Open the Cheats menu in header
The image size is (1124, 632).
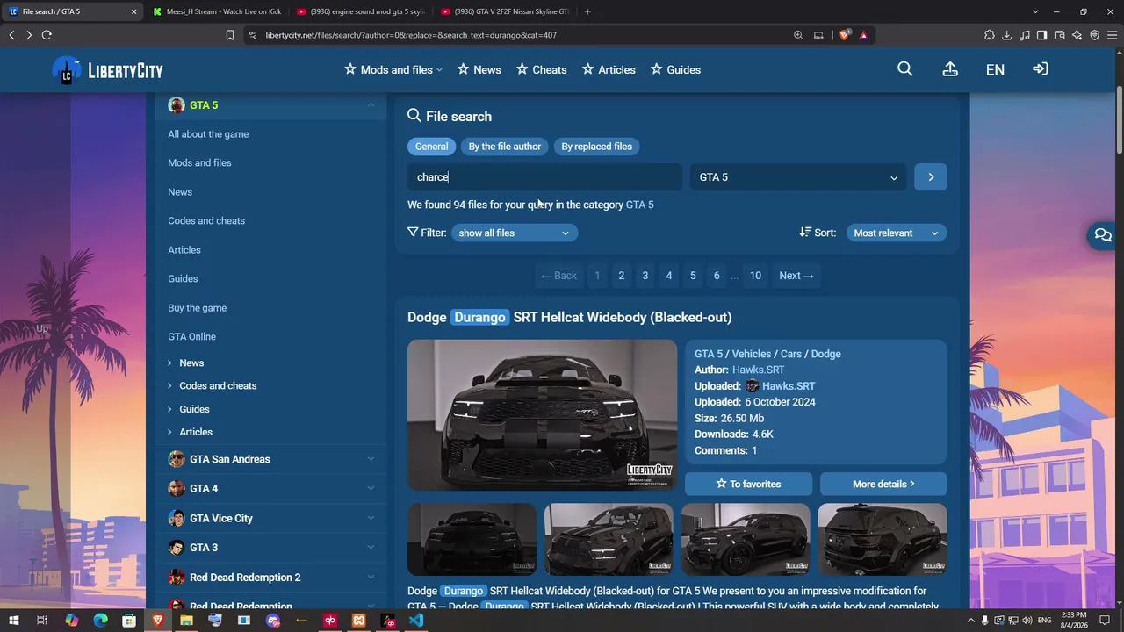tap(542, 70)
